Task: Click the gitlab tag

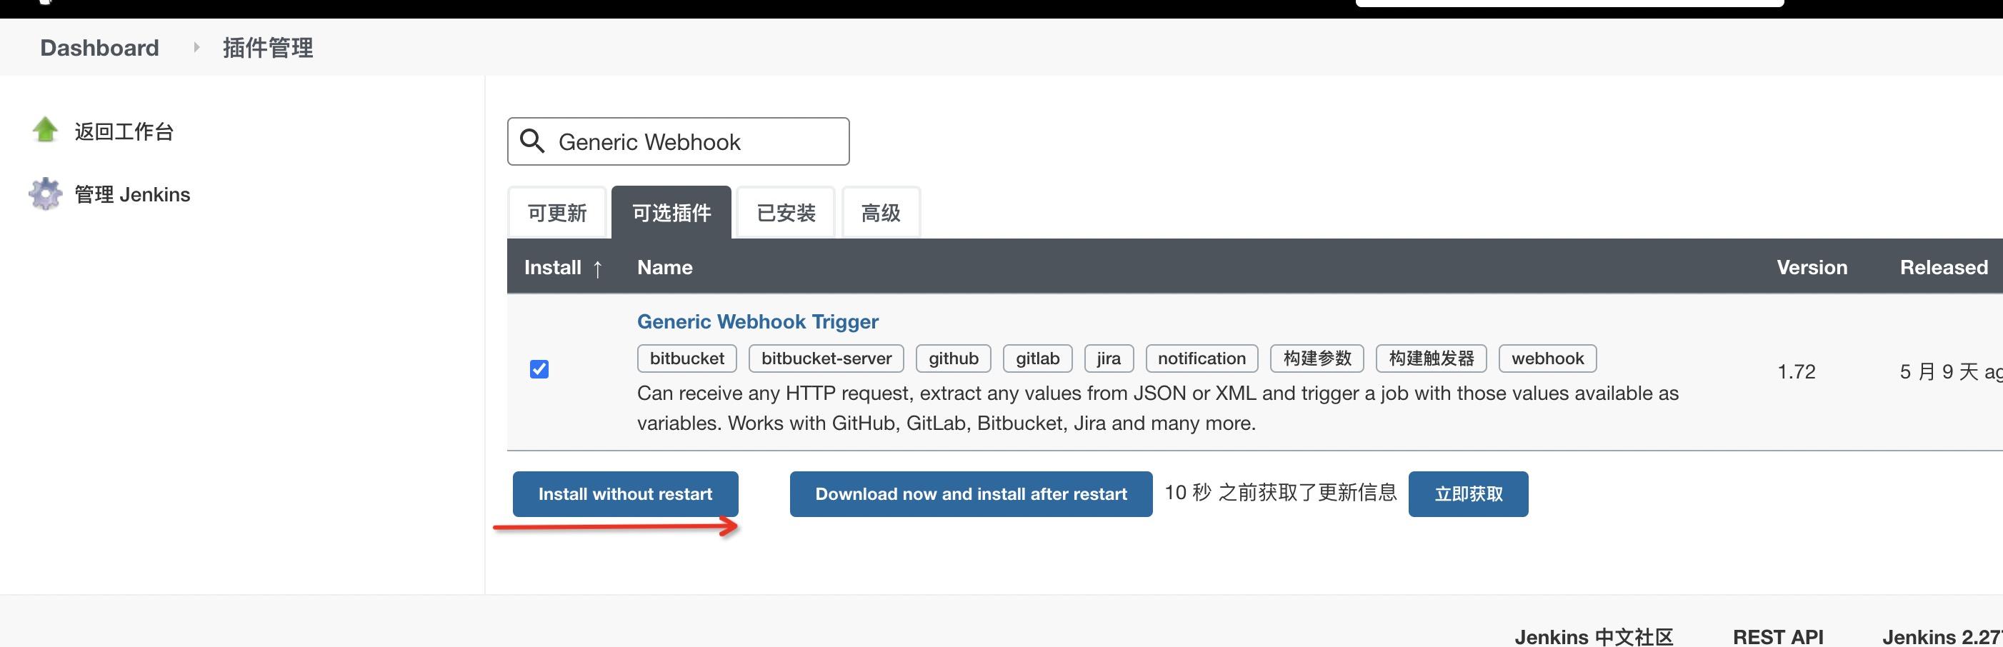Action: point(1038,358)
